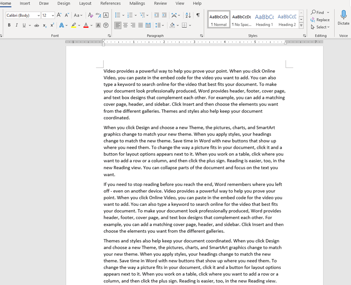This screenshot has width=351, height=285.
Task: Open the Font family dropdown
Action: 39,16
